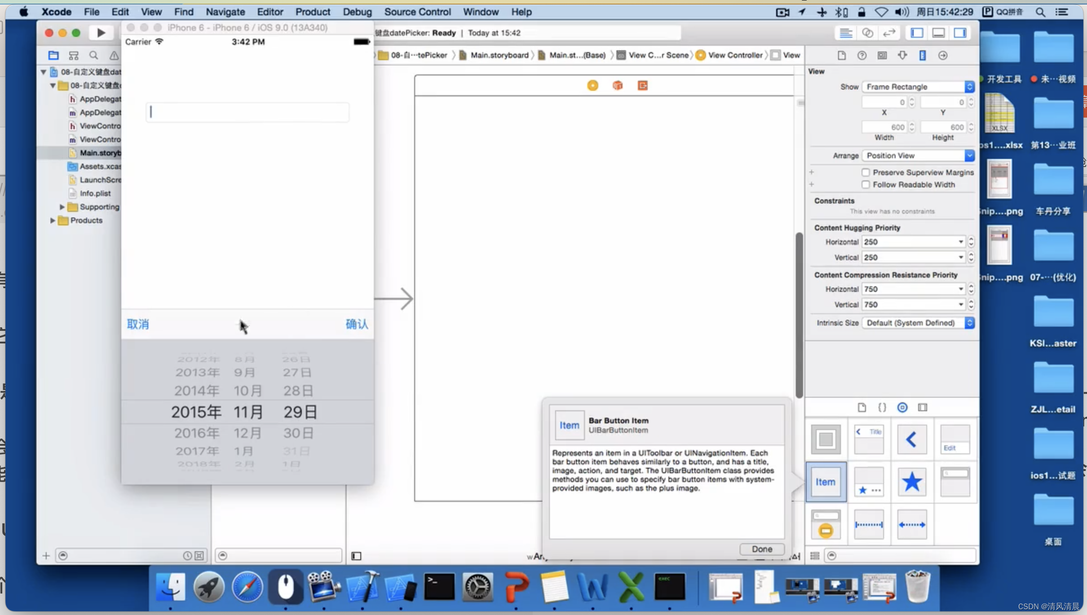Screen dimensions: 1087x615
Task: Tap 确认 in the simulator toolbar
Action: [357, 324]
